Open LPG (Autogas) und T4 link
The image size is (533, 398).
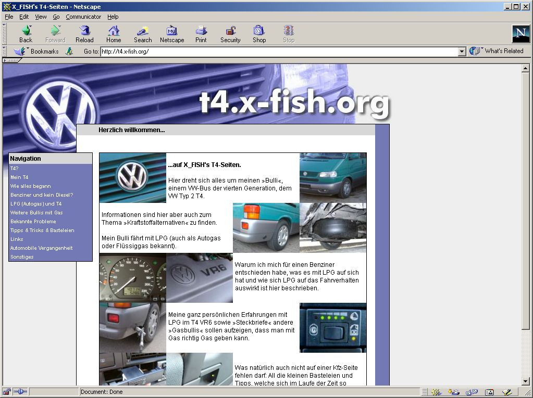(36, 203)
